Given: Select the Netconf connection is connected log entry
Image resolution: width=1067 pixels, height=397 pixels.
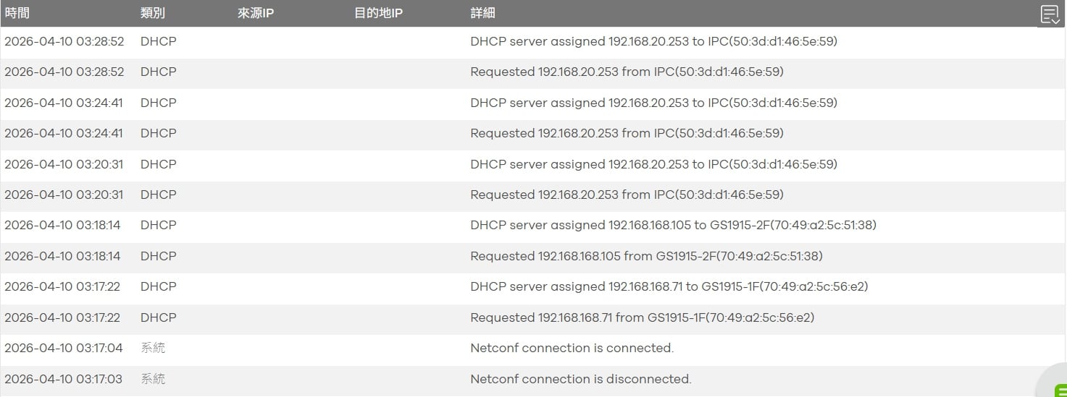Looking at the screenshot, I should pyautogui.click(x=533, y=349).
